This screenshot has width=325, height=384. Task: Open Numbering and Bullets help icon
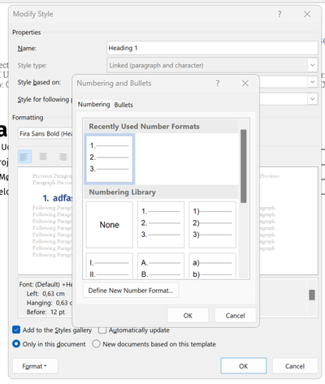(x=218, y=84)
